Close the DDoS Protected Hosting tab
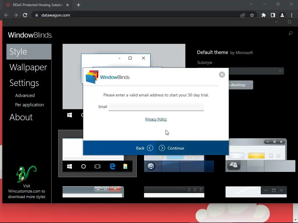This screenshot has height=223, width=298. coord(68,5)
